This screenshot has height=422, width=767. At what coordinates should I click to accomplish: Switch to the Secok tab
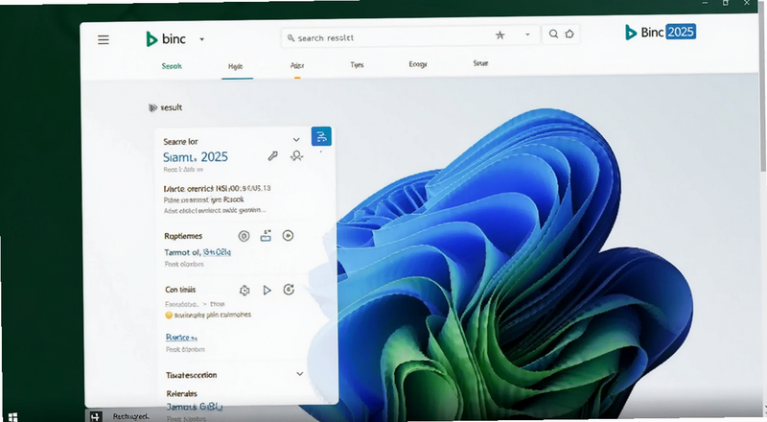pos(172,66)
